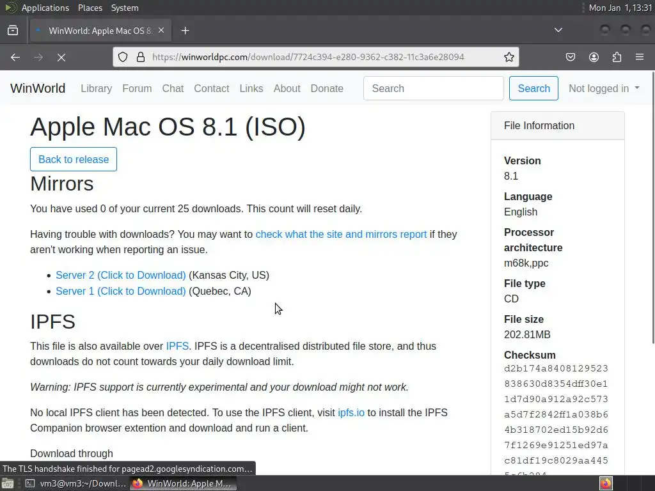Open the IPFS link in description
This screenshot has height=491, width=655.
point(177,346)
